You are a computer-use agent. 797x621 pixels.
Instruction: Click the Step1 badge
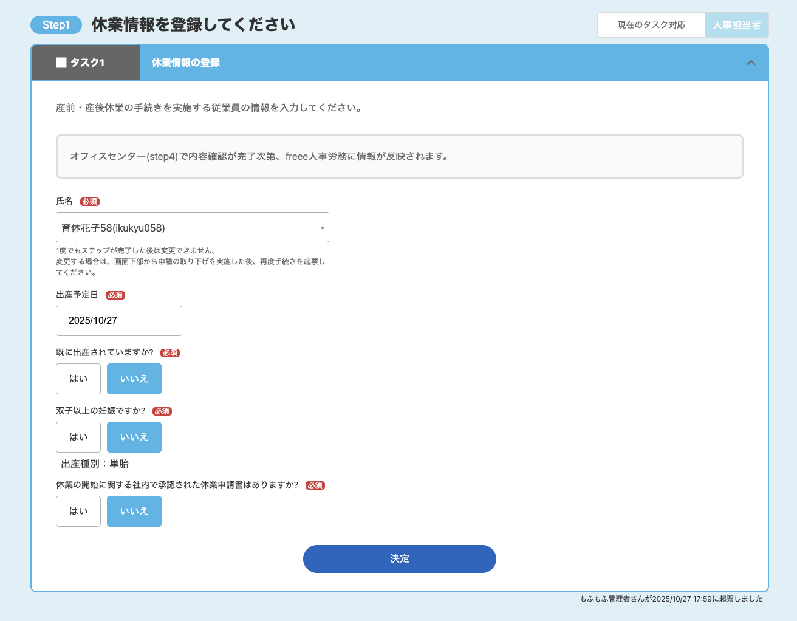(56, 25)
